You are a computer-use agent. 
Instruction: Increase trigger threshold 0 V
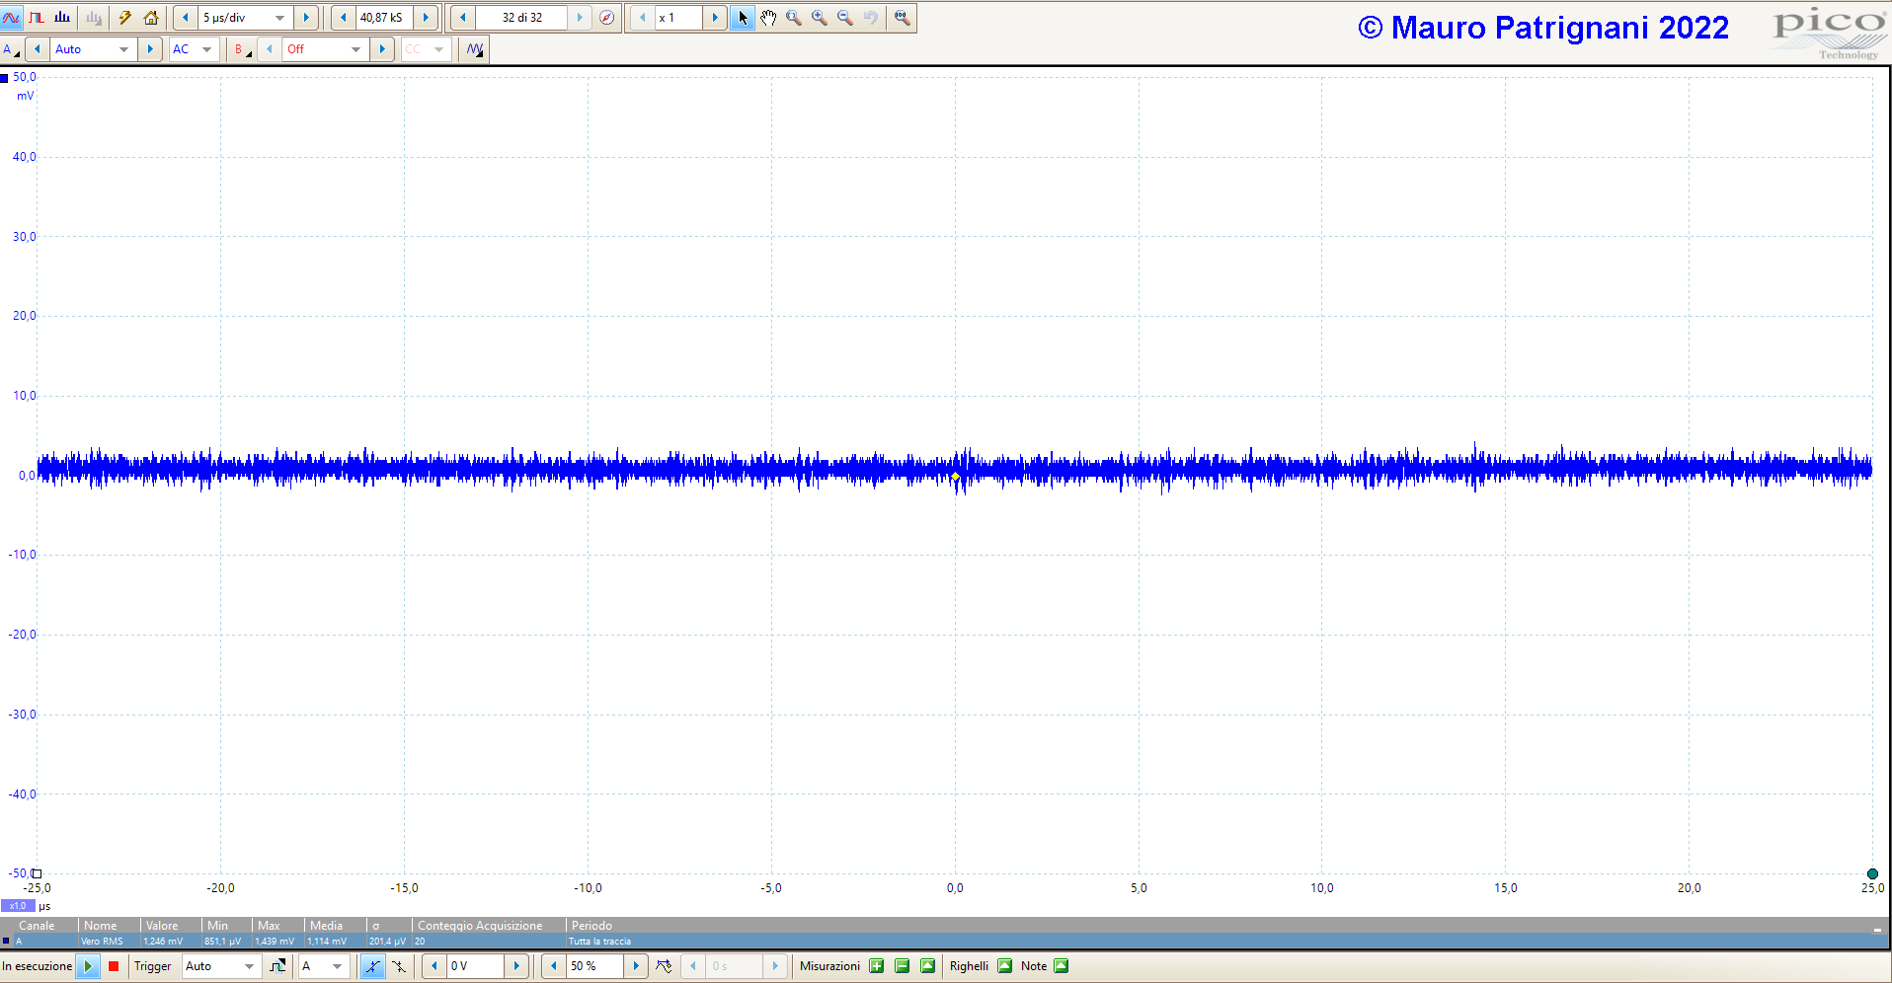[x=516, y=966]
